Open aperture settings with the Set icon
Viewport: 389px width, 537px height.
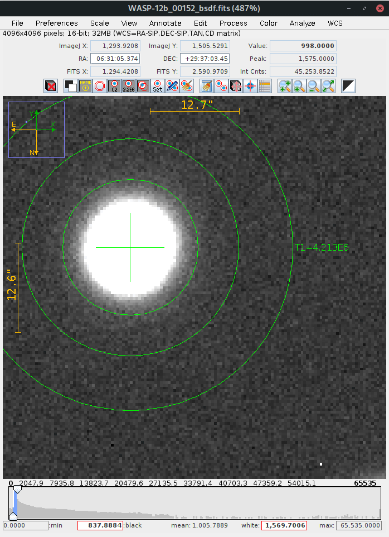click(x=158, y=85)
